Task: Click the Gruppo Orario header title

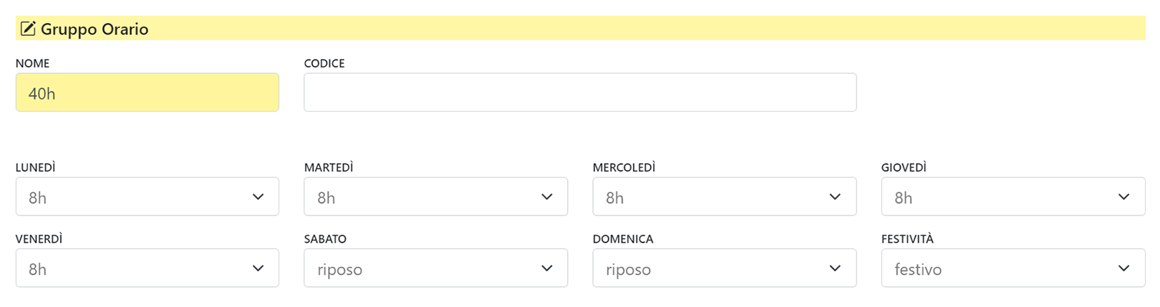Action: pos(95,29)
